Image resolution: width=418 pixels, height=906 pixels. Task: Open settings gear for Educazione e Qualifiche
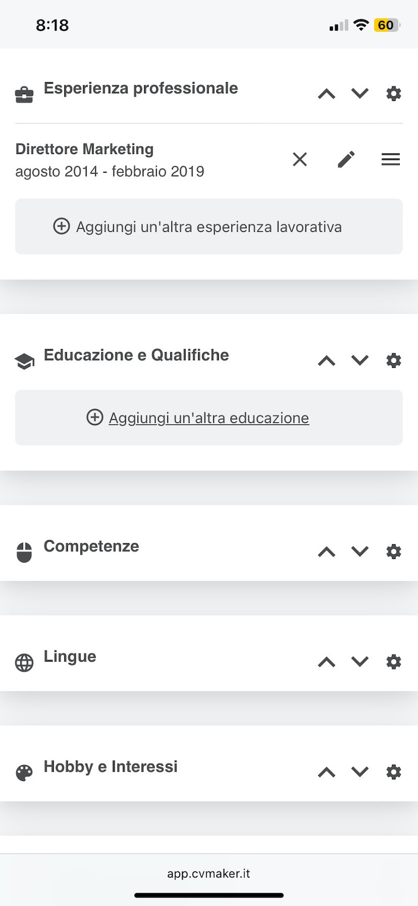click(x=393, y=361)
